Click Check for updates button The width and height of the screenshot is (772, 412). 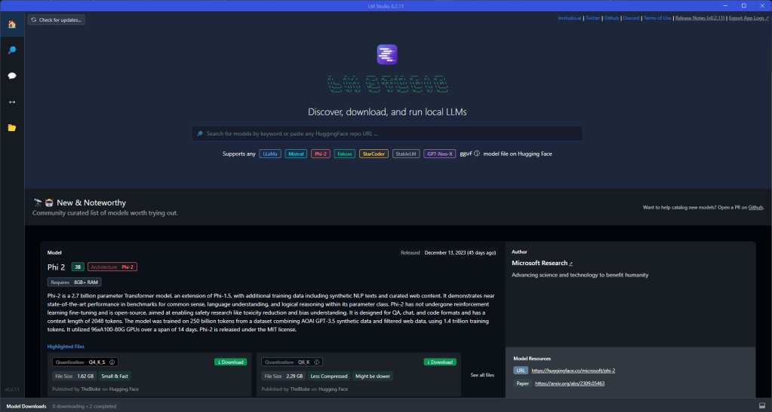57,20
